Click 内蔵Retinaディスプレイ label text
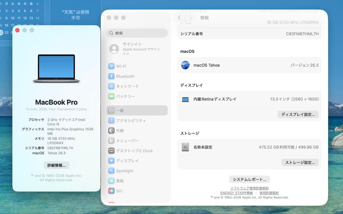 (x=215, y=99)
